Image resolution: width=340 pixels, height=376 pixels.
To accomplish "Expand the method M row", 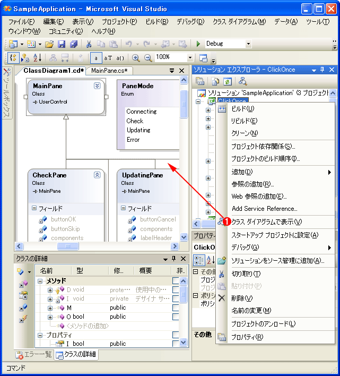I will [x=50, y=308].
